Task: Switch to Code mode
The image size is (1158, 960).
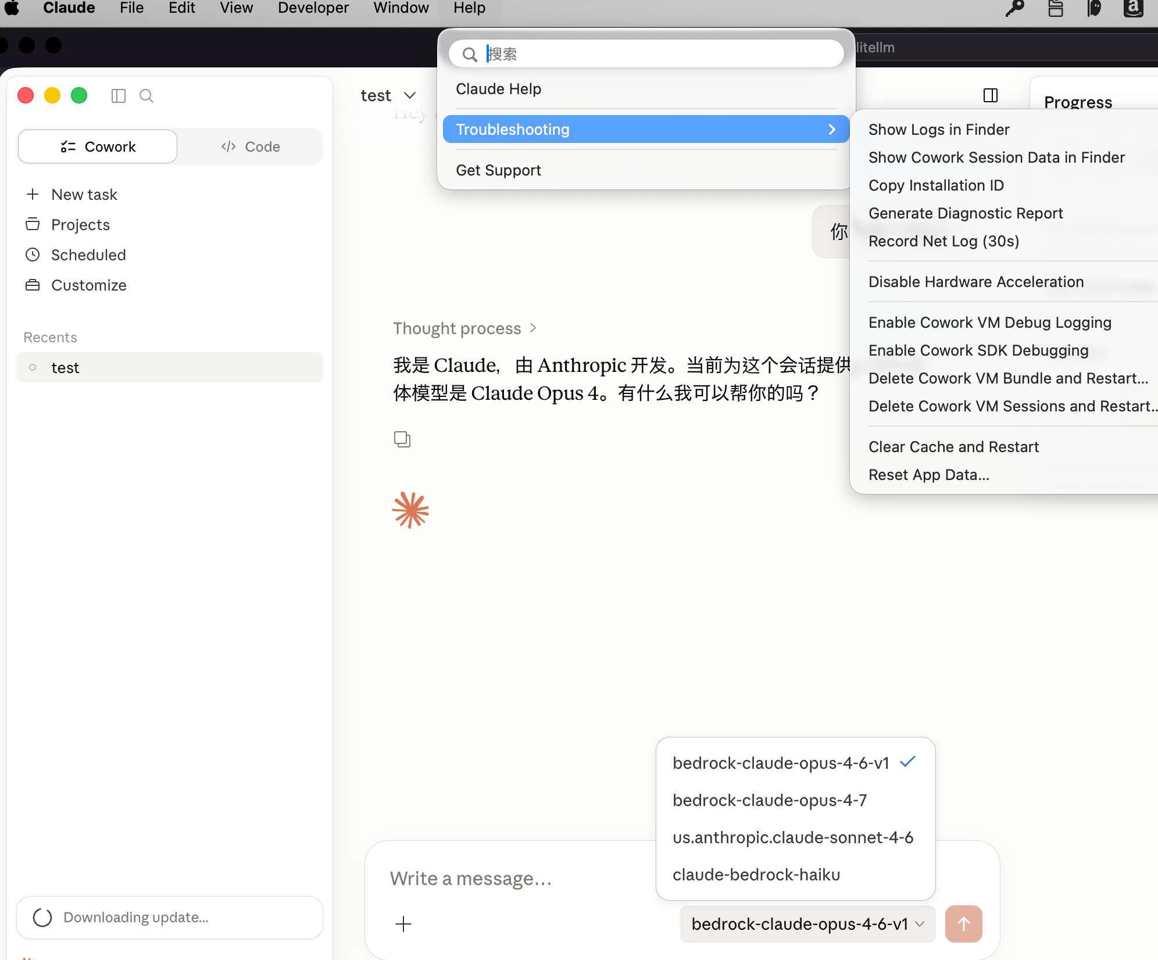Action: 251,146
